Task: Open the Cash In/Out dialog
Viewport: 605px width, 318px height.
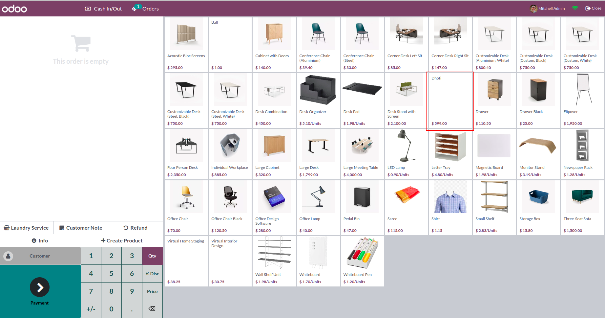Action: point(103,9)
